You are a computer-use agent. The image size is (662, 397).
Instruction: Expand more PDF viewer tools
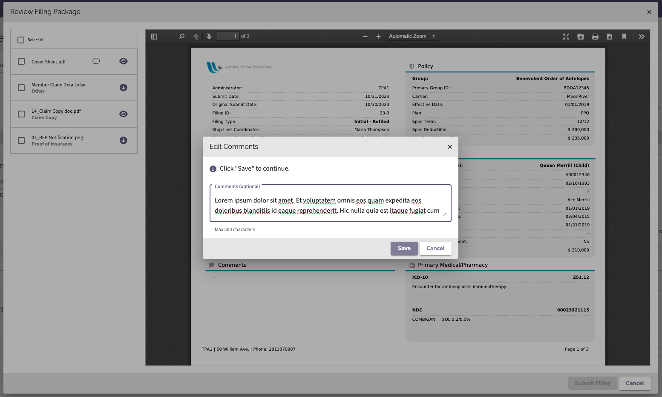[x=642, y=36]
